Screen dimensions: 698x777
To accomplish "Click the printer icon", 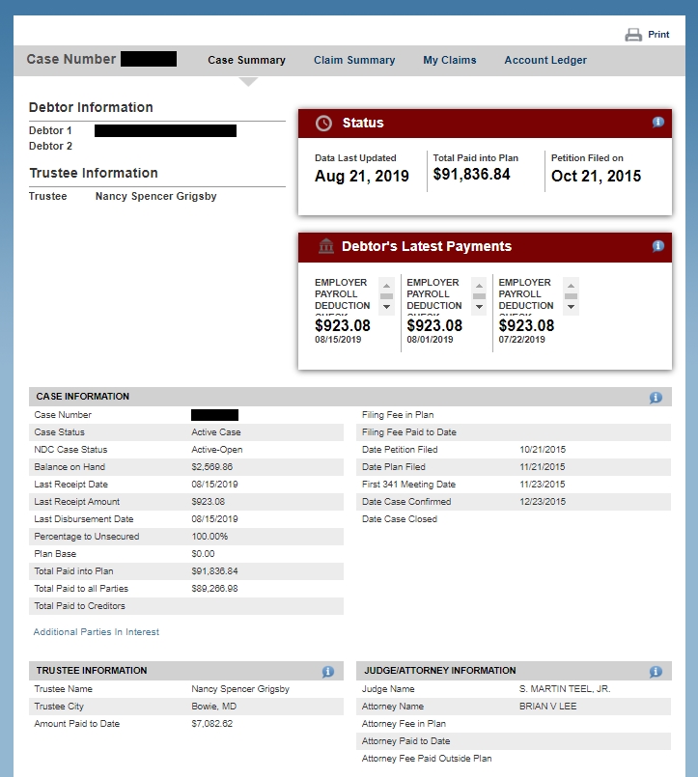I will (633, 35).
